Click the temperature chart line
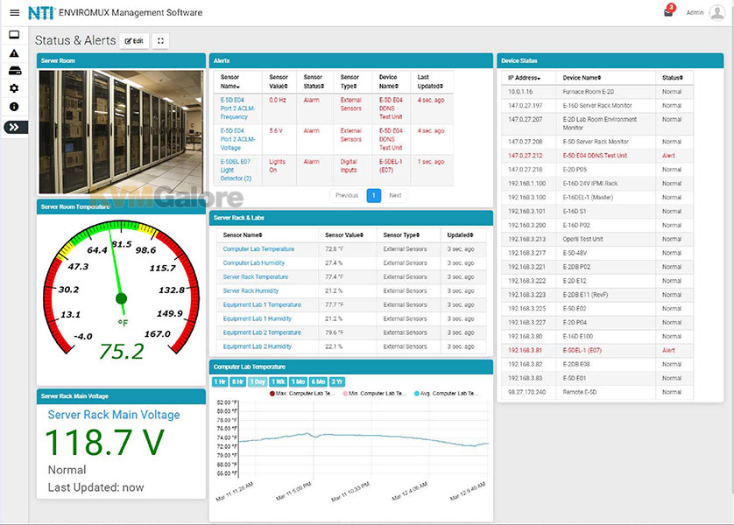 [363, 439]
